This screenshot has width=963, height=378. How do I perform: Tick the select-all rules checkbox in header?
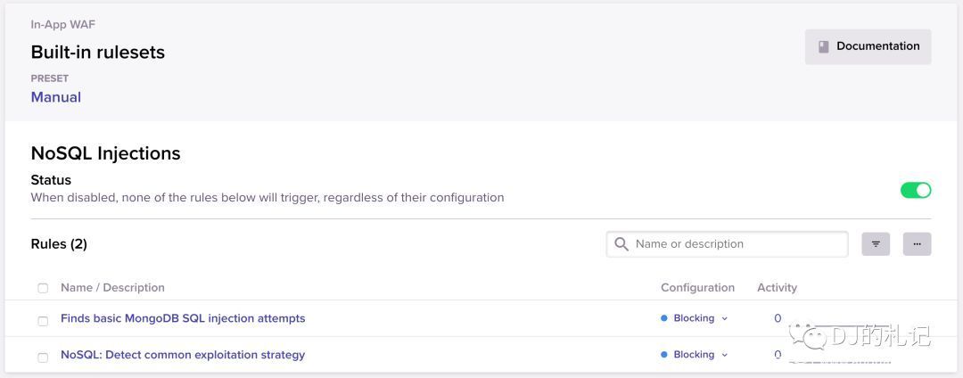[43, 288]
